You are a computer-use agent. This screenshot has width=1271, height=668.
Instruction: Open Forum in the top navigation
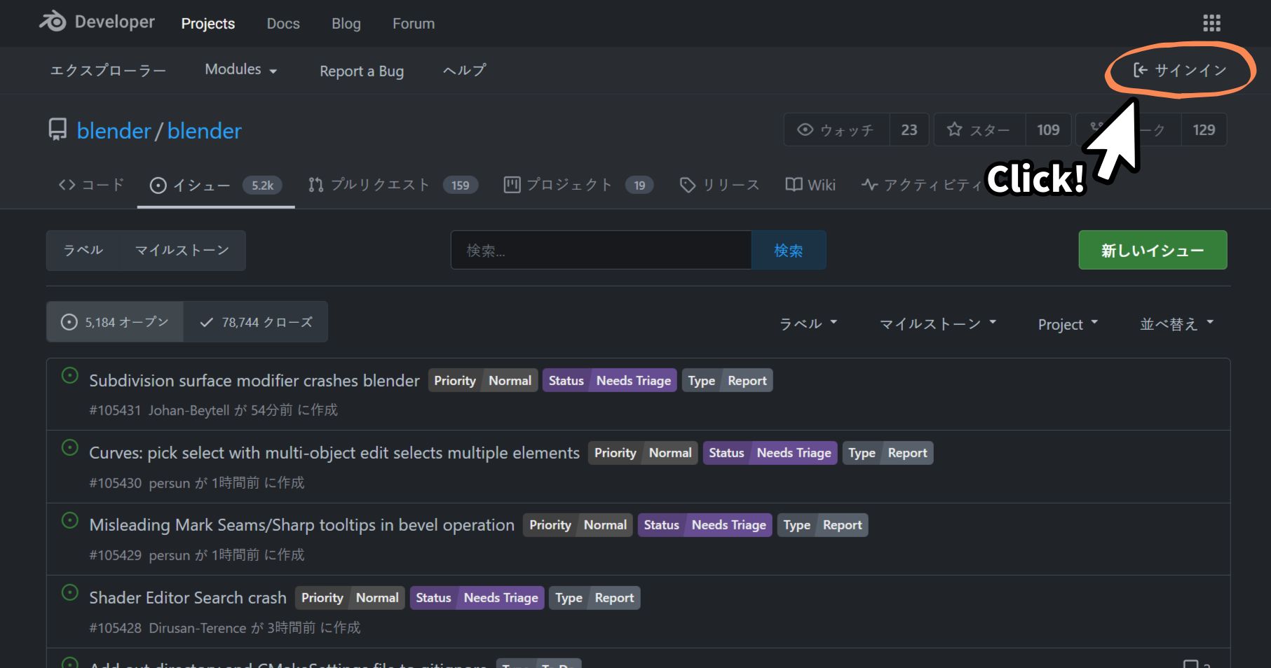tap(414, 23)
